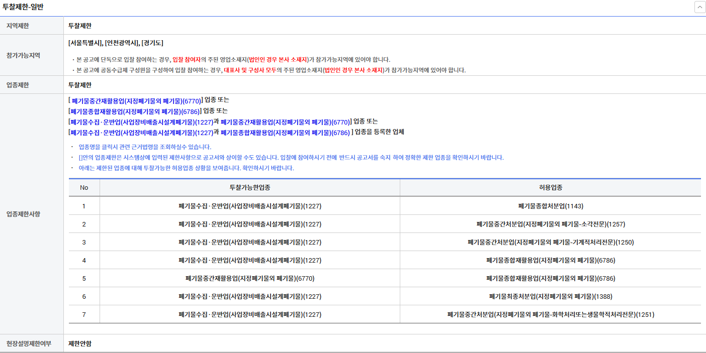The width and height of the screenshot is (706, 353).
Task: Open 폐기물종합재활용업(6786) link on fourth line
Action: point(285,133)
